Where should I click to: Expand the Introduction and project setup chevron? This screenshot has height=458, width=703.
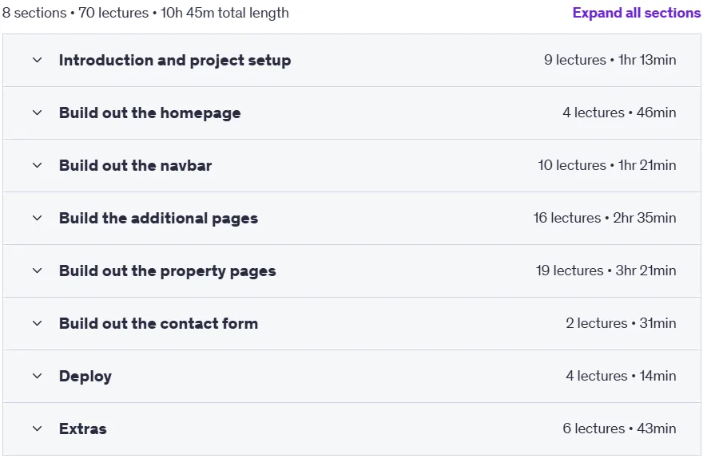[x=38, y=60]
